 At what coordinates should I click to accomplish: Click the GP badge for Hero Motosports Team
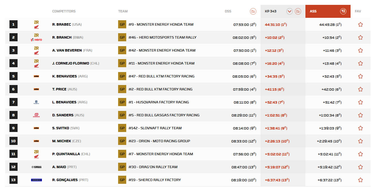(x=122, y=38)
